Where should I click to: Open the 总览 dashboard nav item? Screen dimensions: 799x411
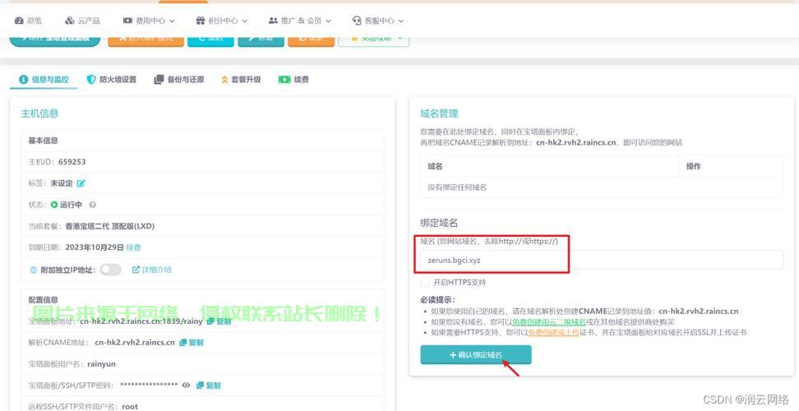(x=28, y=21)
